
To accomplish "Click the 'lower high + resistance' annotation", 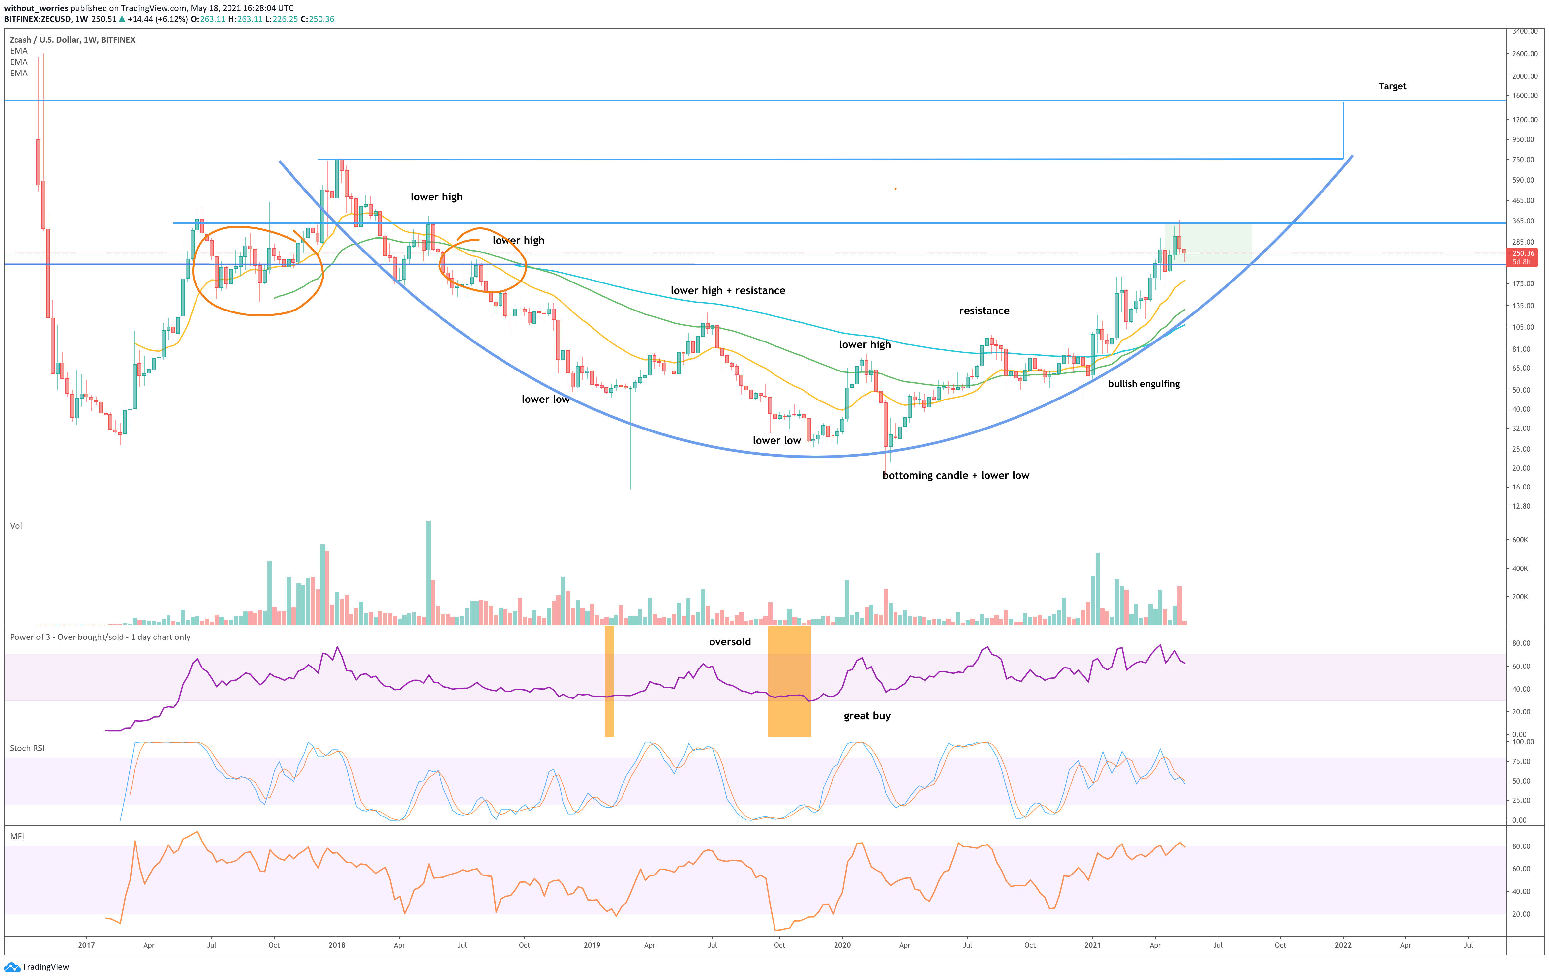I will coord(728,291).
